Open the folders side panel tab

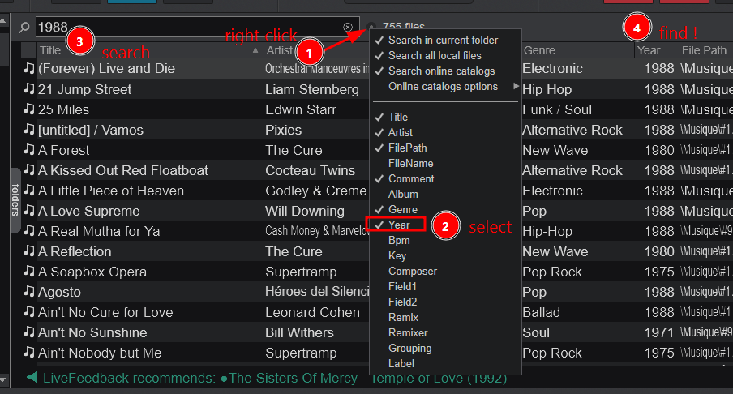click(x=15, y=200)
